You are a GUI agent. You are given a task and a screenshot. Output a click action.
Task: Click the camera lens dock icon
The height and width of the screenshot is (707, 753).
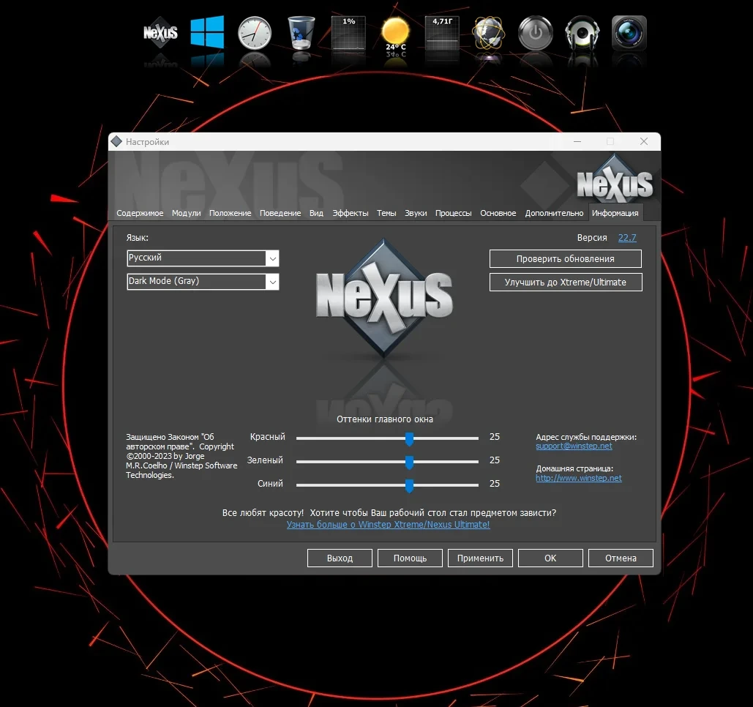629,33
